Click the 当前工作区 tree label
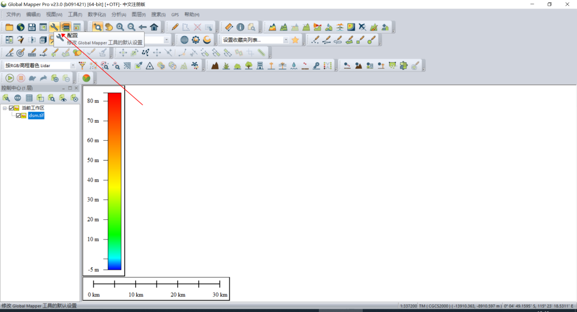Screen dimensions: 577x312 pos(33,108)
